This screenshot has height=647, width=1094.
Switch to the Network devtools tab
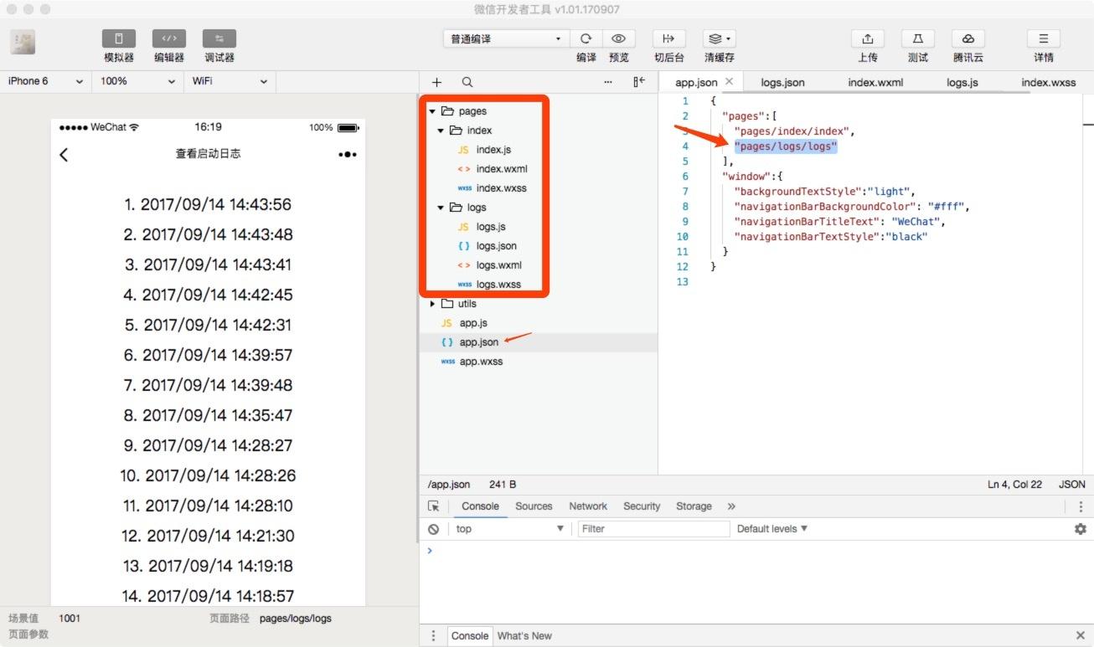(x=588, y=506)
